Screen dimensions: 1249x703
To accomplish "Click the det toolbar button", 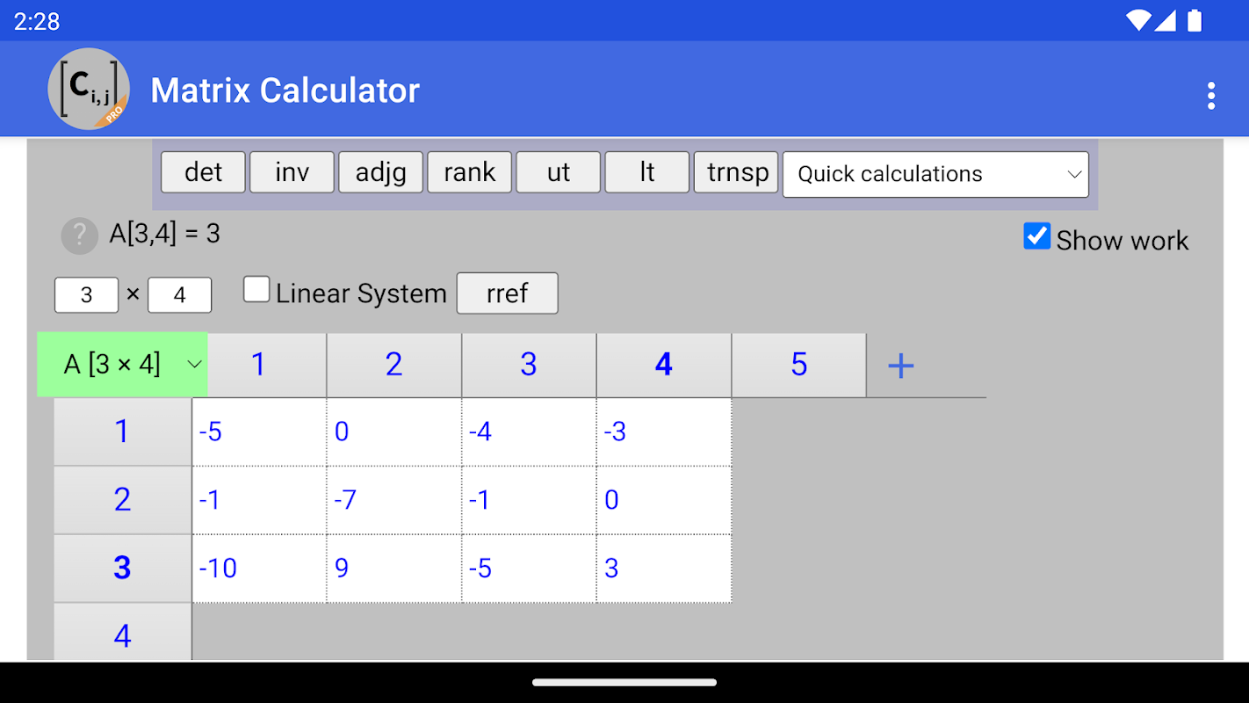I will click(203, 172).
